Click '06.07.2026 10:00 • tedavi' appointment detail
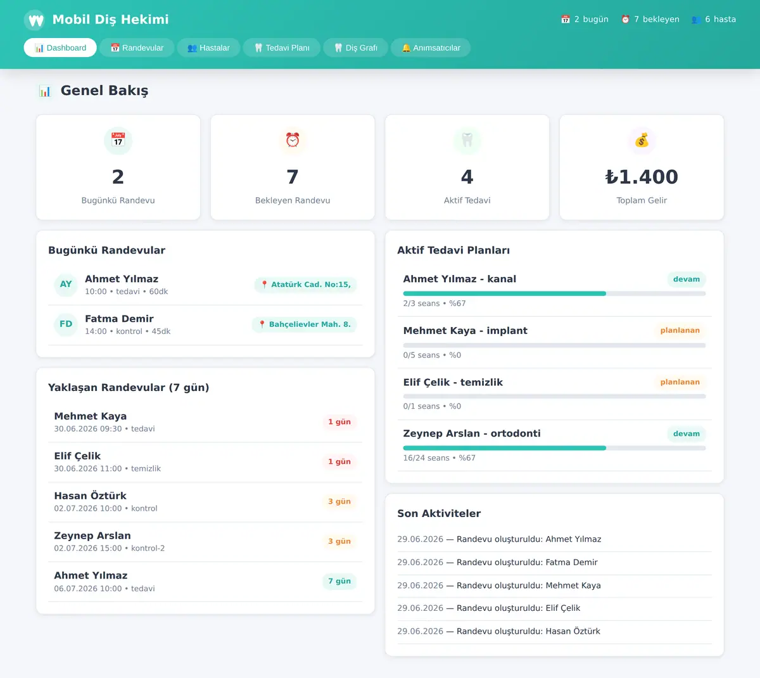Screen dimensions: 760x678 (x=104, y=589)
